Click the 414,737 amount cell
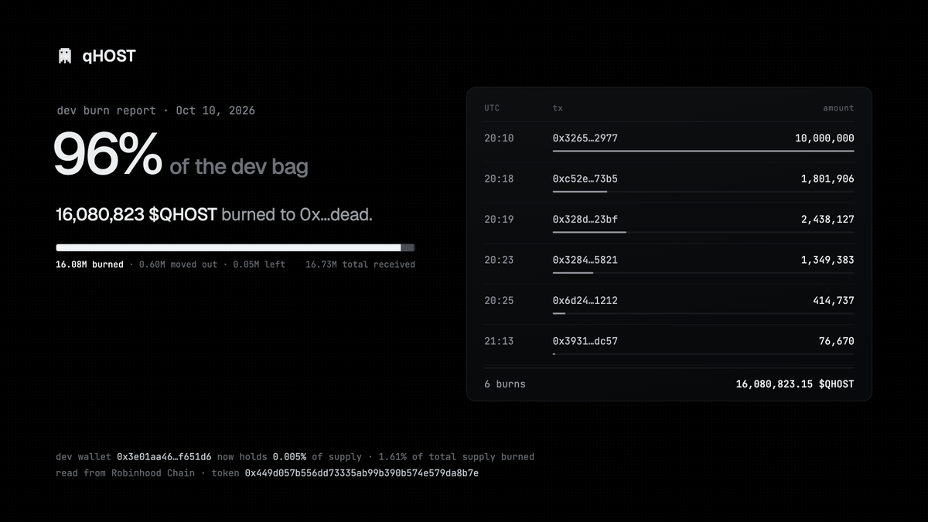 (834, 300)
